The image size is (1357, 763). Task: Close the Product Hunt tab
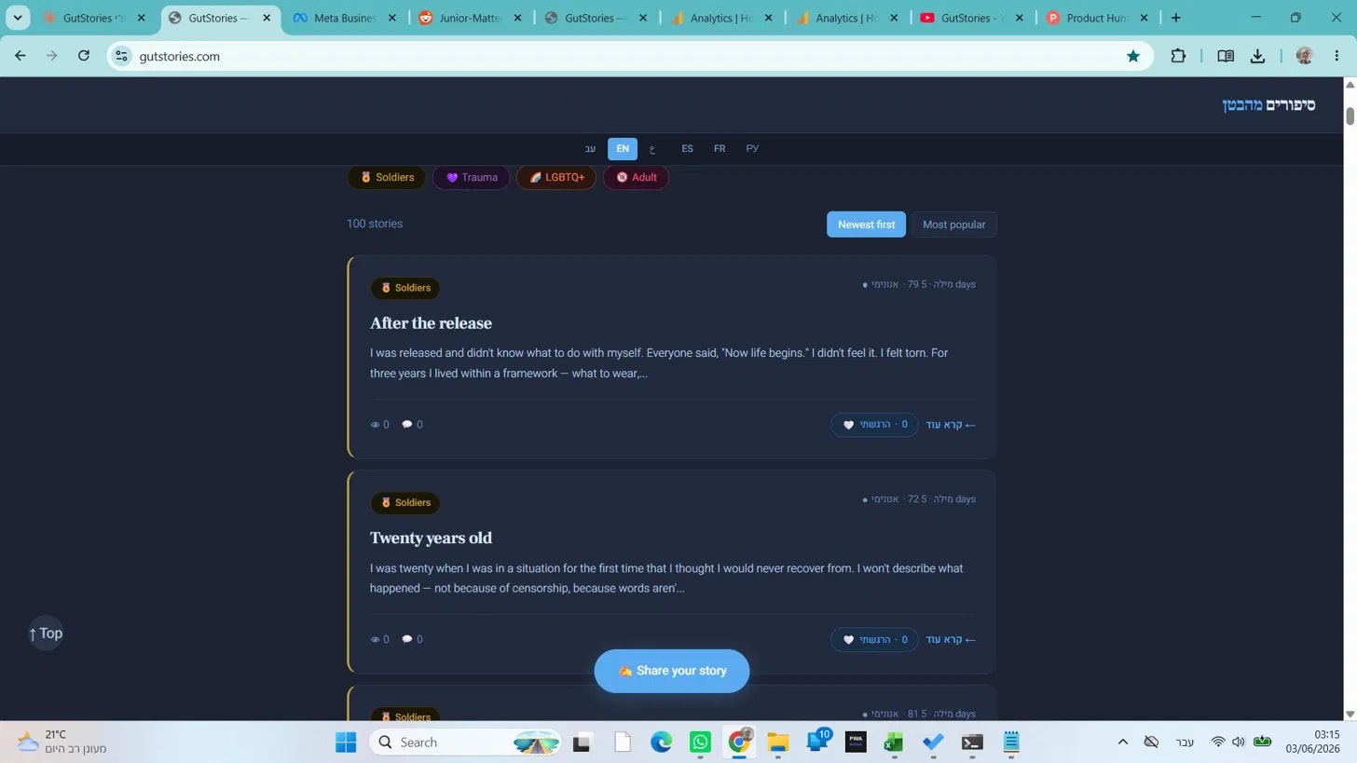[1145, 18]
